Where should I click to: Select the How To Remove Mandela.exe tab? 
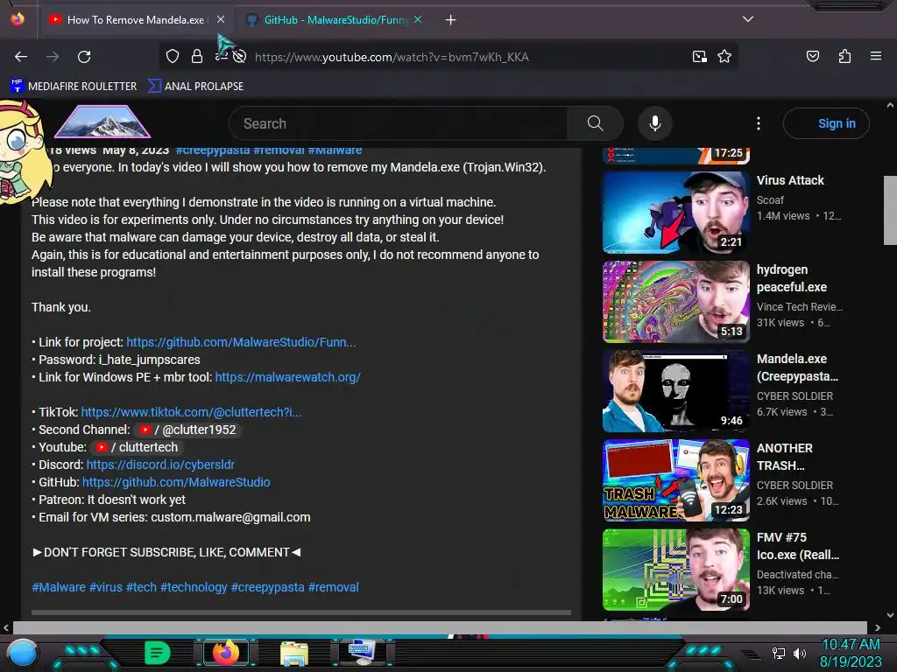(136, 20)
